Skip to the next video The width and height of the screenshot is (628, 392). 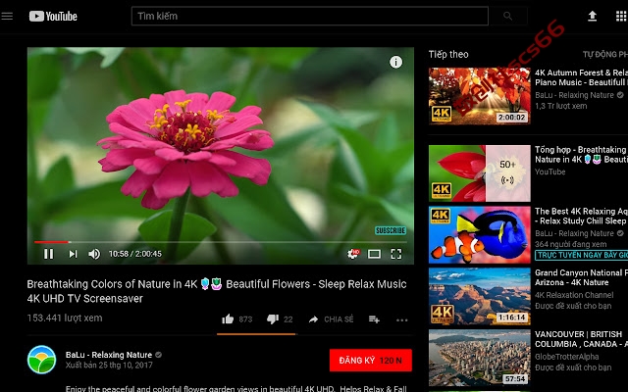(x=73, y=254)
